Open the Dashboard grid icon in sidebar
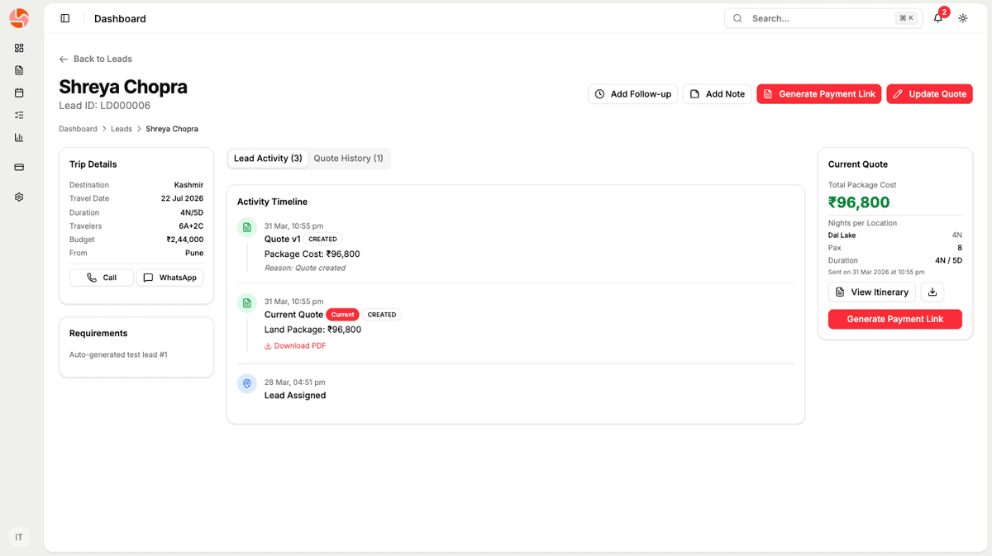The image size is (992, 556). coord(19,48)
